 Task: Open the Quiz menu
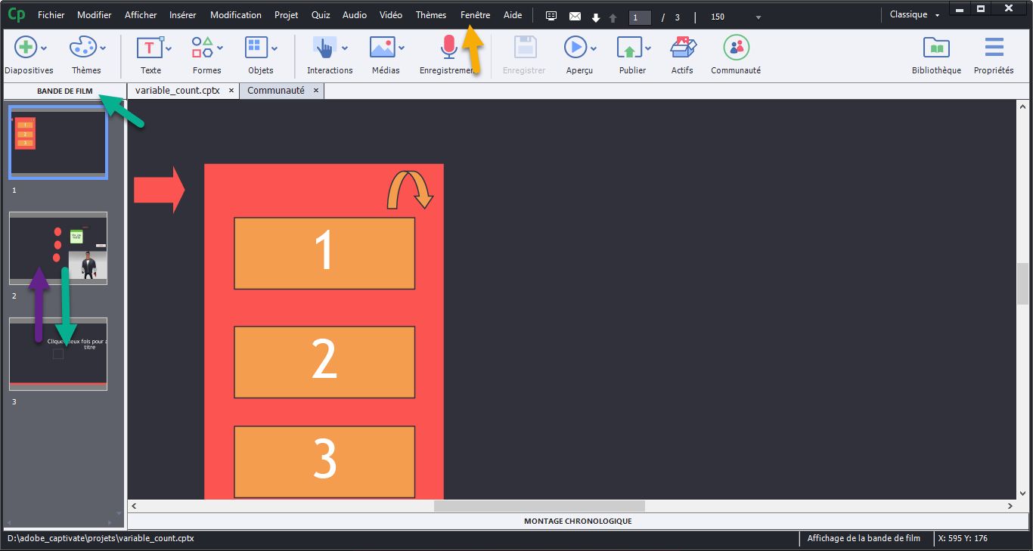[321, 15]
